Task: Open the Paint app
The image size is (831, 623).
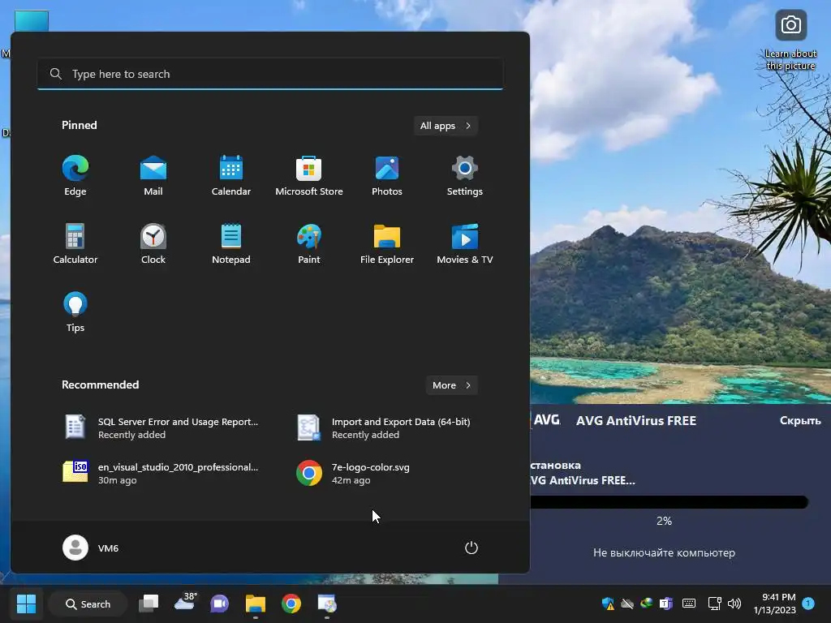Action: [309, 244]
